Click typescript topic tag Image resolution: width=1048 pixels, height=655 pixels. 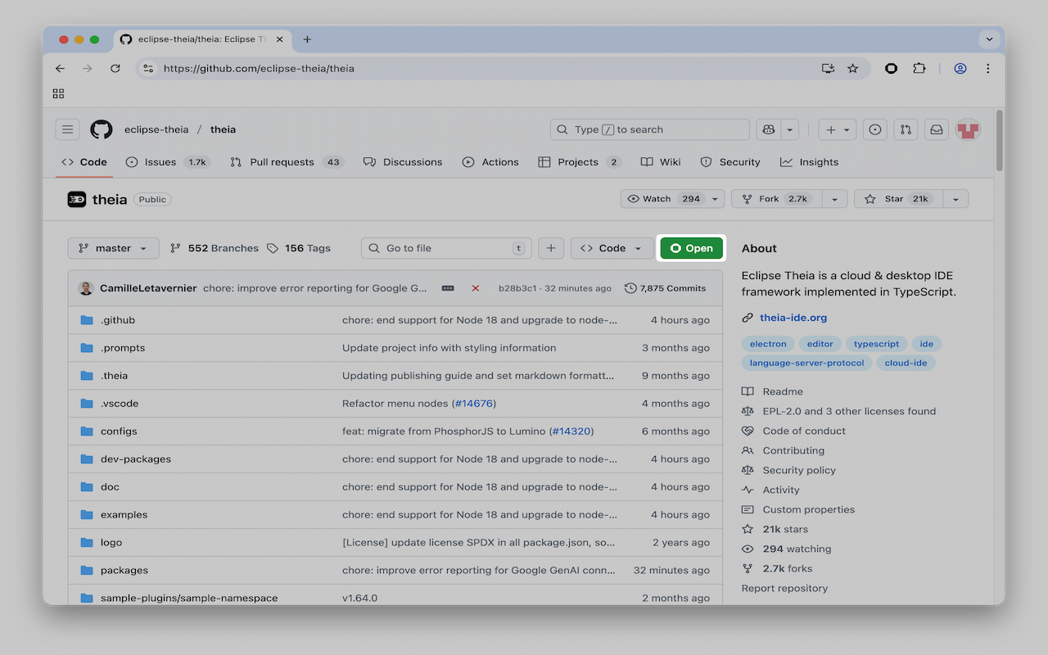pos(876,344)
